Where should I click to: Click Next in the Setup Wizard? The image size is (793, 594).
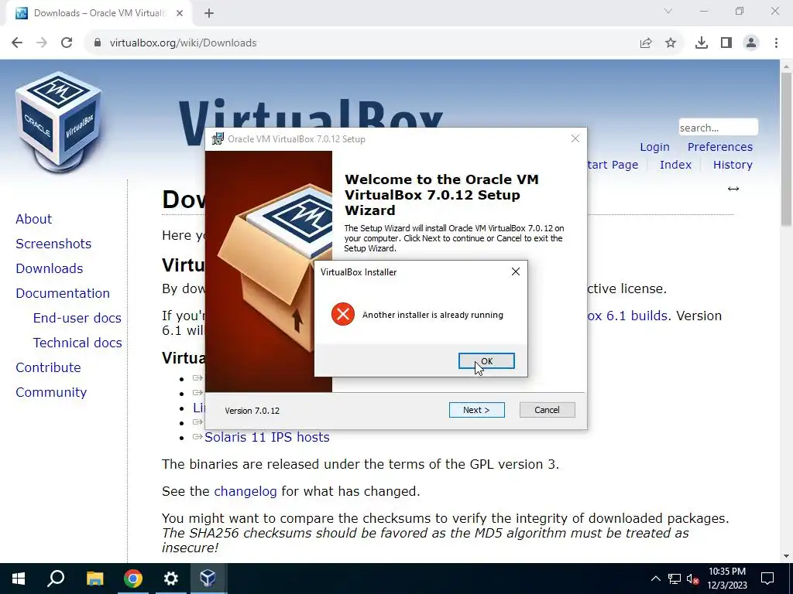coord(476,410)
